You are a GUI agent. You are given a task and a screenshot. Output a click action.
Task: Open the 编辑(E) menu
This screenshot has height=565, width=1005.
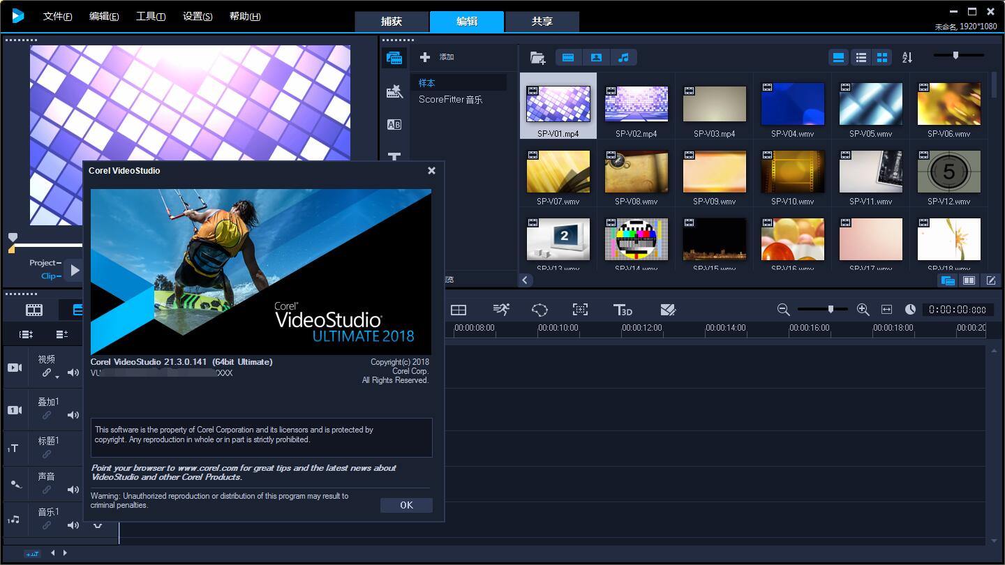104,16
